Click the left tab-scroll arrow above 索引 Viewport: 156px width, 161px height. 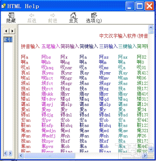pyautogui.click(x=6, y=31)
